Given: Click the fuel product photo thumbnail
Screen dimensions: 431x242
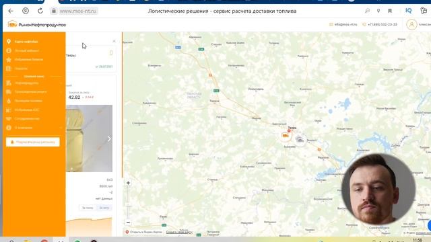Looking at the screenshot, I should pos(89,138).
